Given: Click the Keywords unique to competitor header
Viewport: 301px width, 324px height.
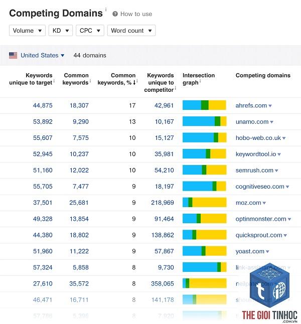Looking at the screenshot, I should pyautogui.click(x=159, y=82).
